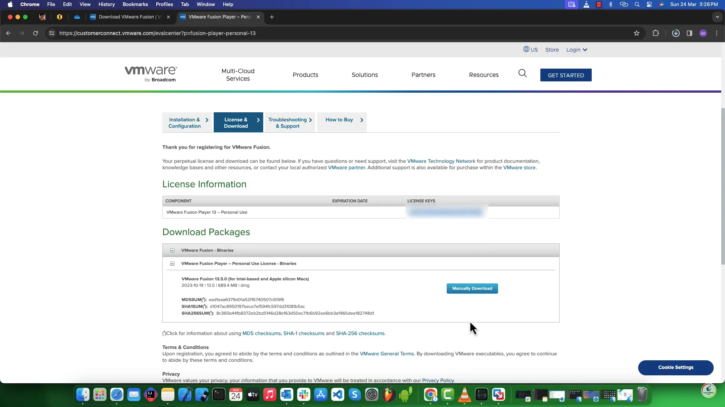This screenshot has width=725, height=407.
Task: Open Terminal from the dock
Action: (219, 395)
